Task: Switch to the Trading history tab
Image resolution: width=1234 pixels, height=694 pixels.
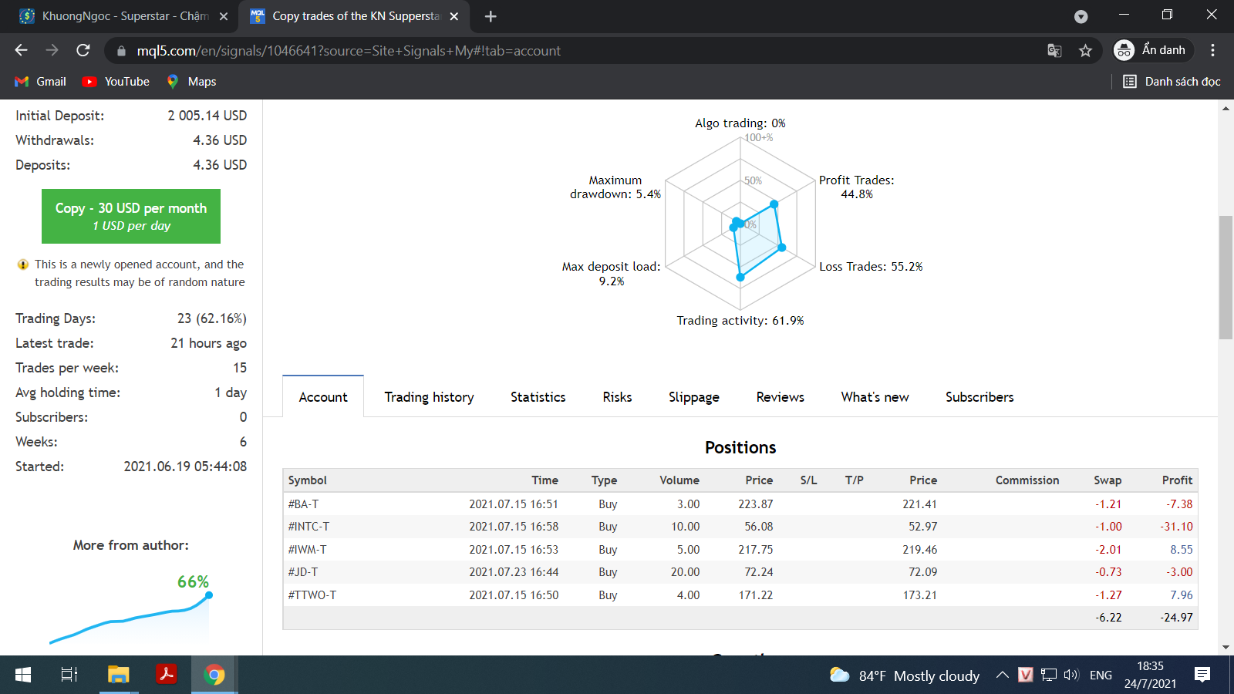Action: (429, 397)
